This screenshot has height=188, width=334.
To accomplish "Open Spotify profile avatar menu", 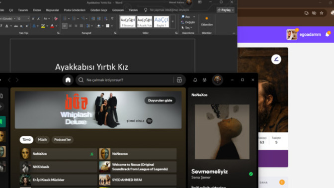I will point(218,80).
